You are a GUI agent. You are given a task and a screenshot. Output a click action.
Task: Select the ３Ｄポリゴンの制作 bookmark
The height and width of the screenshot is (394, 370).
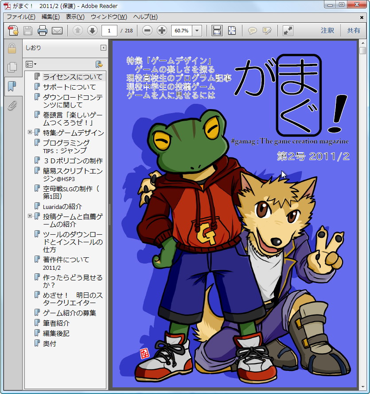coord(73,161)
